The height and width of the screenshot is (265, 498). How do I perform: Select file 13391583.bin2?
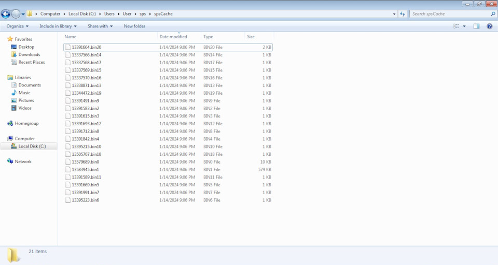[x=168, y=108]
